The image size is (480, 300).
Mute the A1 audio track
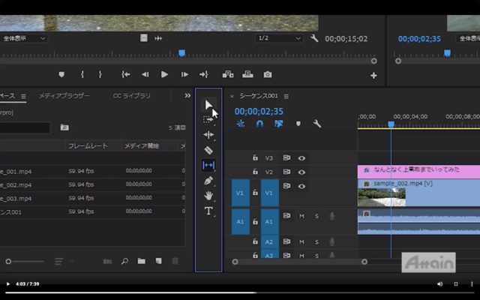tap(301, 216)
